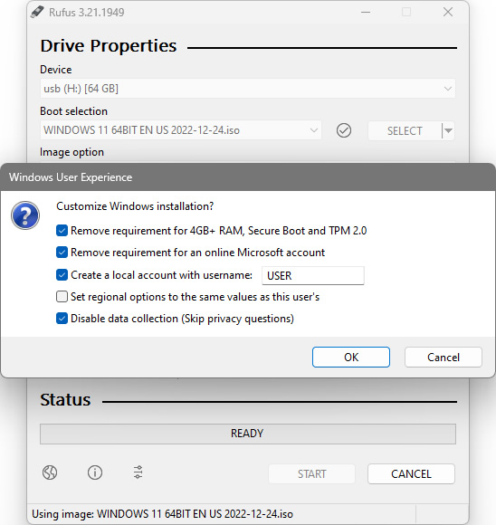Open the Boot selection dropdown
The height and width of the screenshot is (525, 496).
[180, 130]
